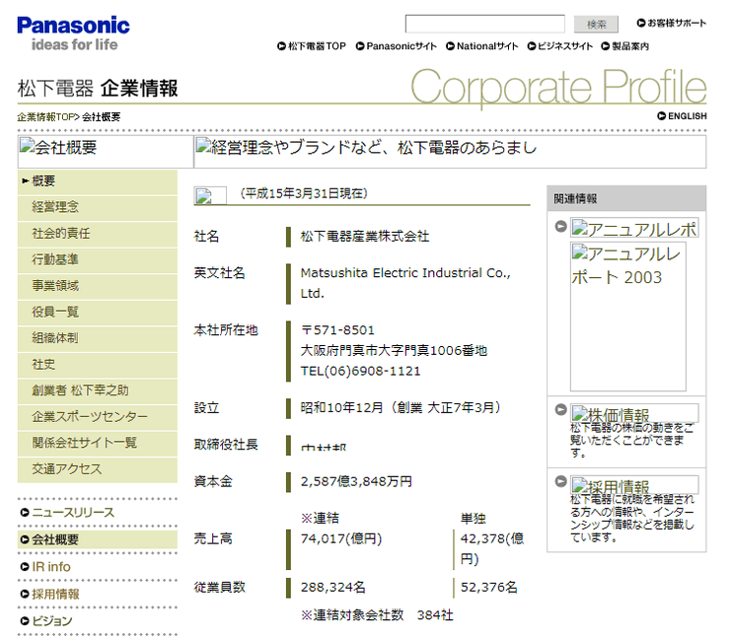
Task: Click 企業情報TOP breadcrumb link
Action: [x=46, y=116]
